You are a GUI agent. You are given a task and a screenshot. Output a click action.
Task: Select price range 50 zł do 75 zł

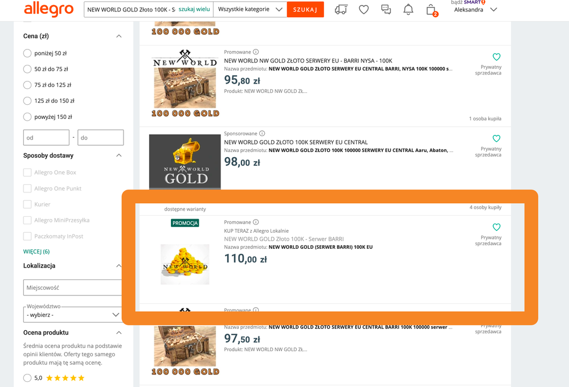pyautogui.click(x=27, y=69)
